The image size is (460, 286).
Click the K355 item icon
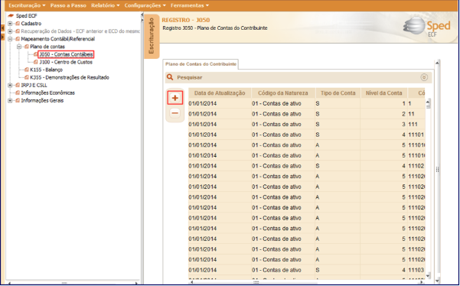[x=26, y=77]
